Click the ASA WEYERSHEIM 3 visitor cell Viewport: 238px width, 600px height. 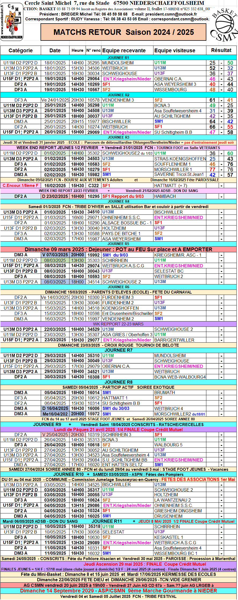tap(180, 84)
